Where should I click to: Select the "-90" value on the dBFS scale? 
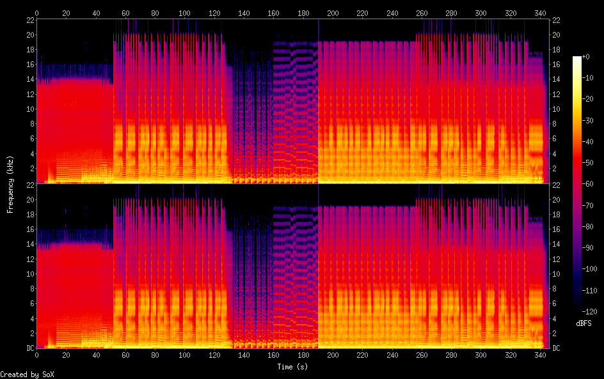pyautogui.click(x=587, y=248)
